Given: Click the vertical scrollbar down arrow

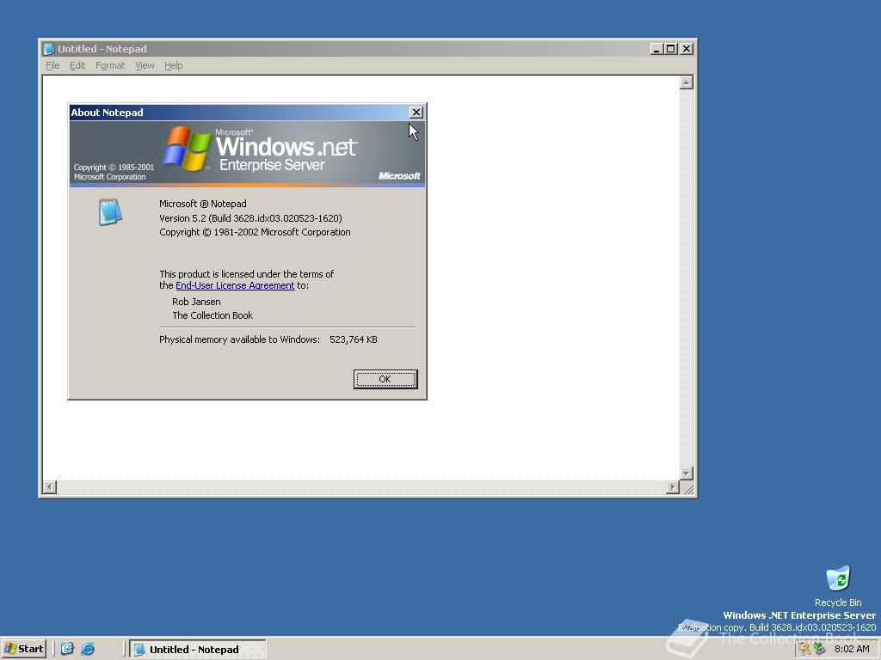Looking at the screenshot, I should point(686,474).
